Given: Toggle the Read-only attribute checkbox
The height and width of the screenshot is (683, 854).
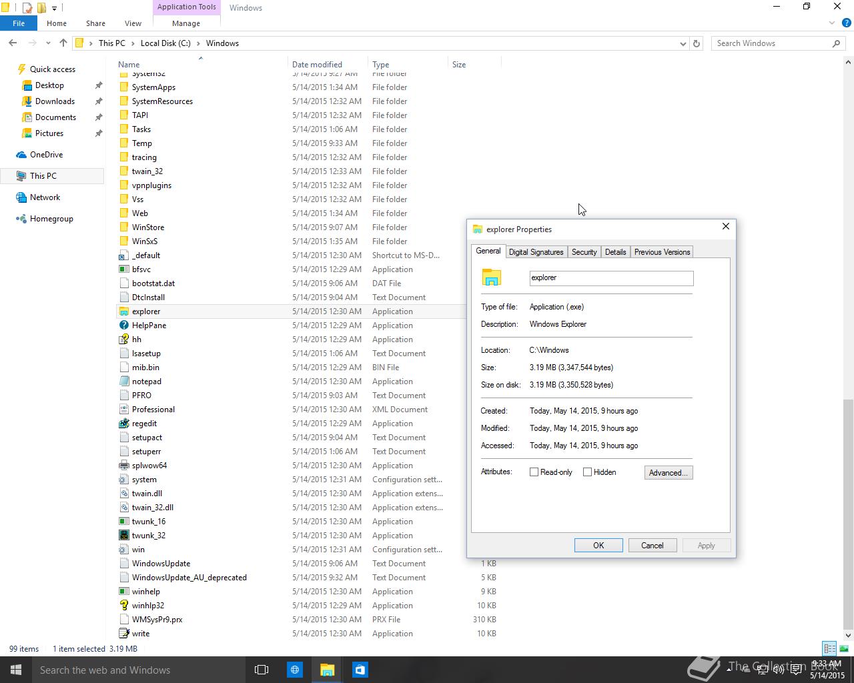Looking at the screenshot, I should pyautogui.click(x=534, y=472).
